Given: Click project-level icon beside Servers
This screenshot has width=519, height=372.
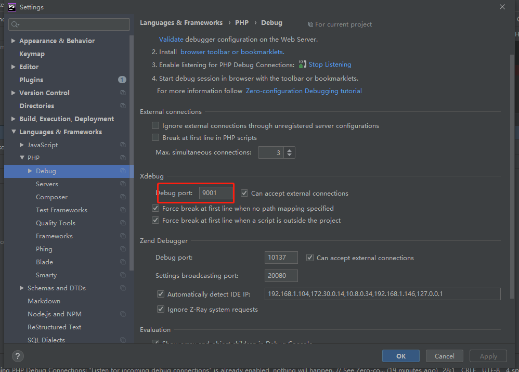Looking at the screenshot, I should [x=123, y=184].
